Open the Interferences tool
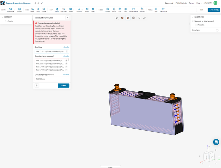Image resolution: width=221 pixels, height=168 pixels. [163, 10]
